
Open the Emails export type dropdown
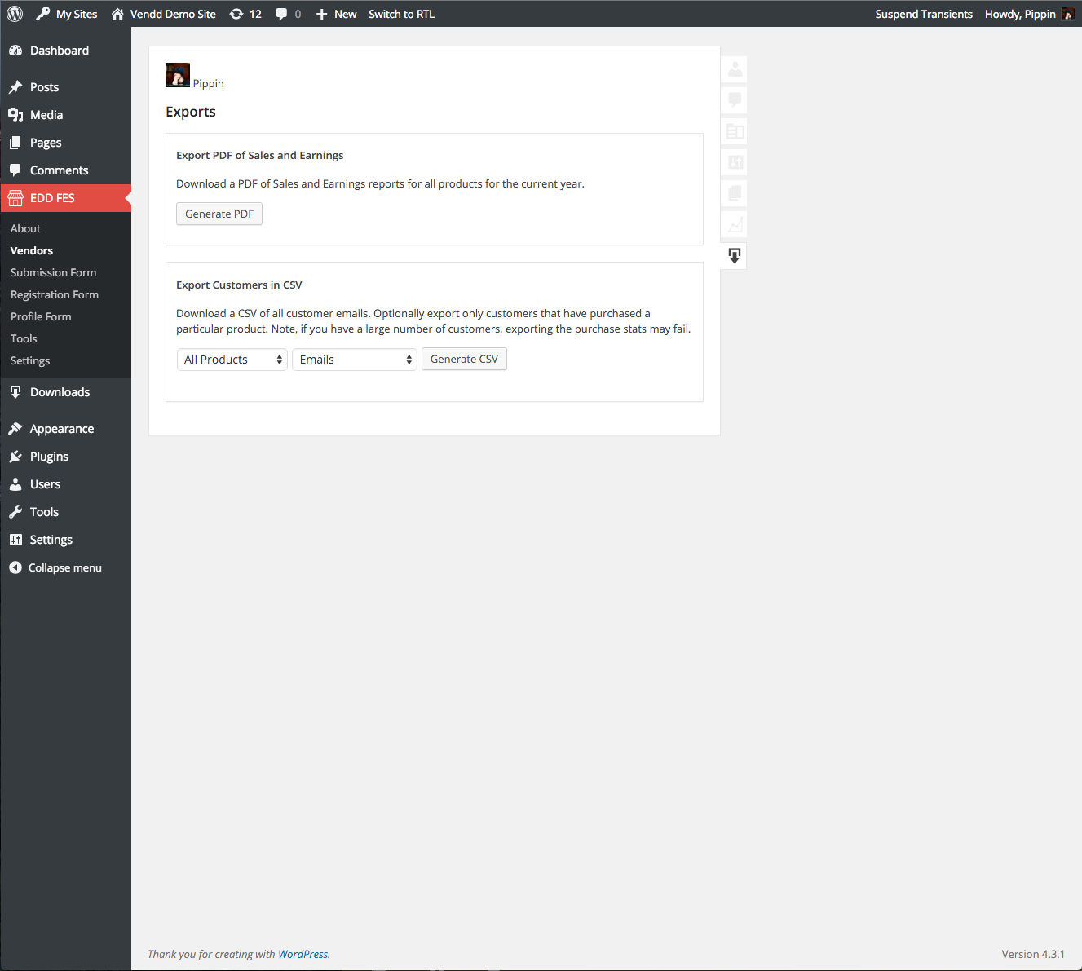click(354, 359)
